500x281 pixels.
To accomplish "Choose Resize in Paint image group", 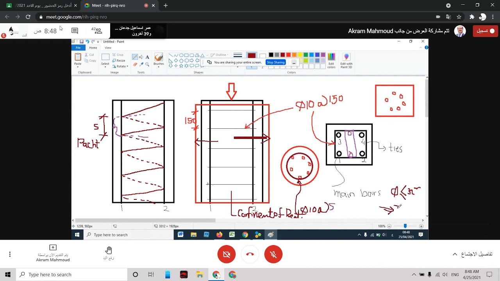I will tap(119, 60).
